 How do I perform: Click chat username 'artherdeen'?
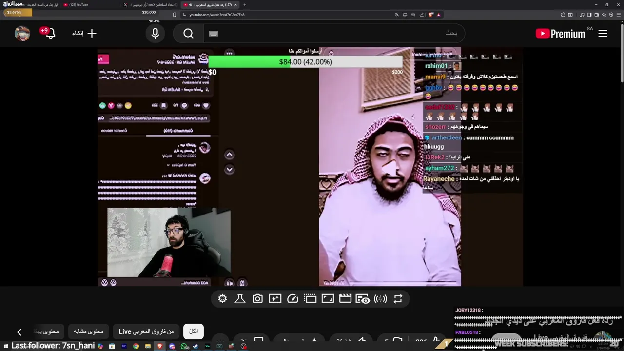(x=446, y=137)
